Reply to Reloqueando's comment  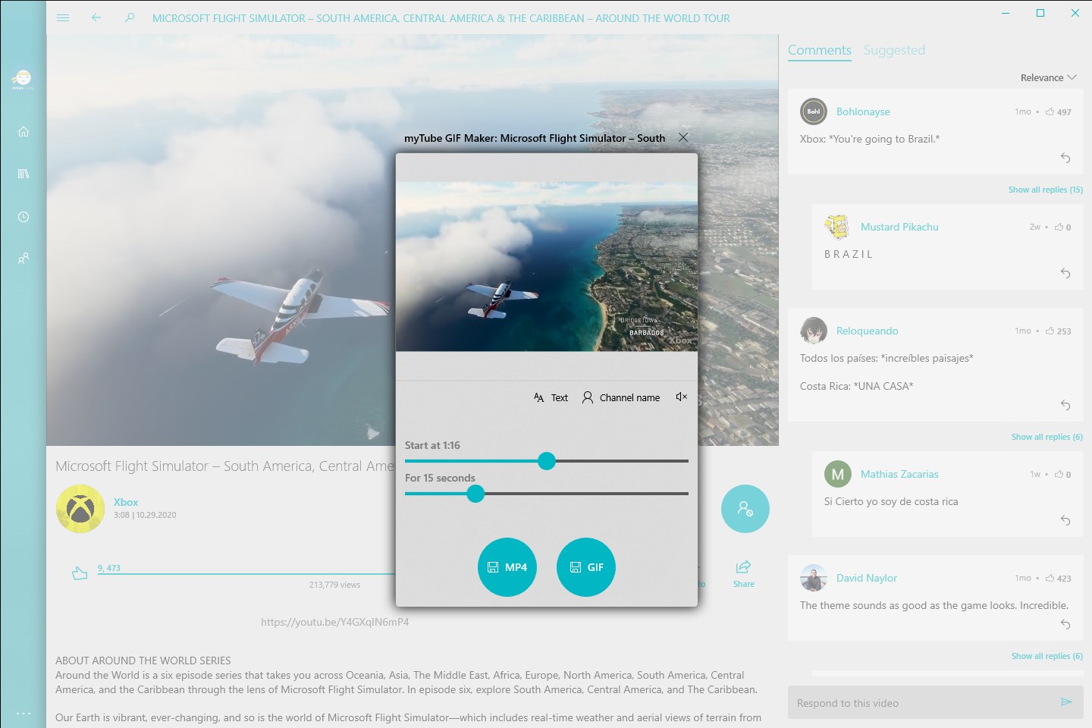[x=1065, y=405]
